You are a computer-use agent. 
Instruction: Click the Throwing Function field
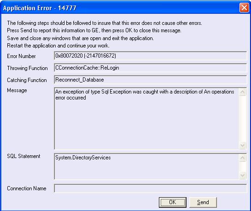tap(150, 68)
